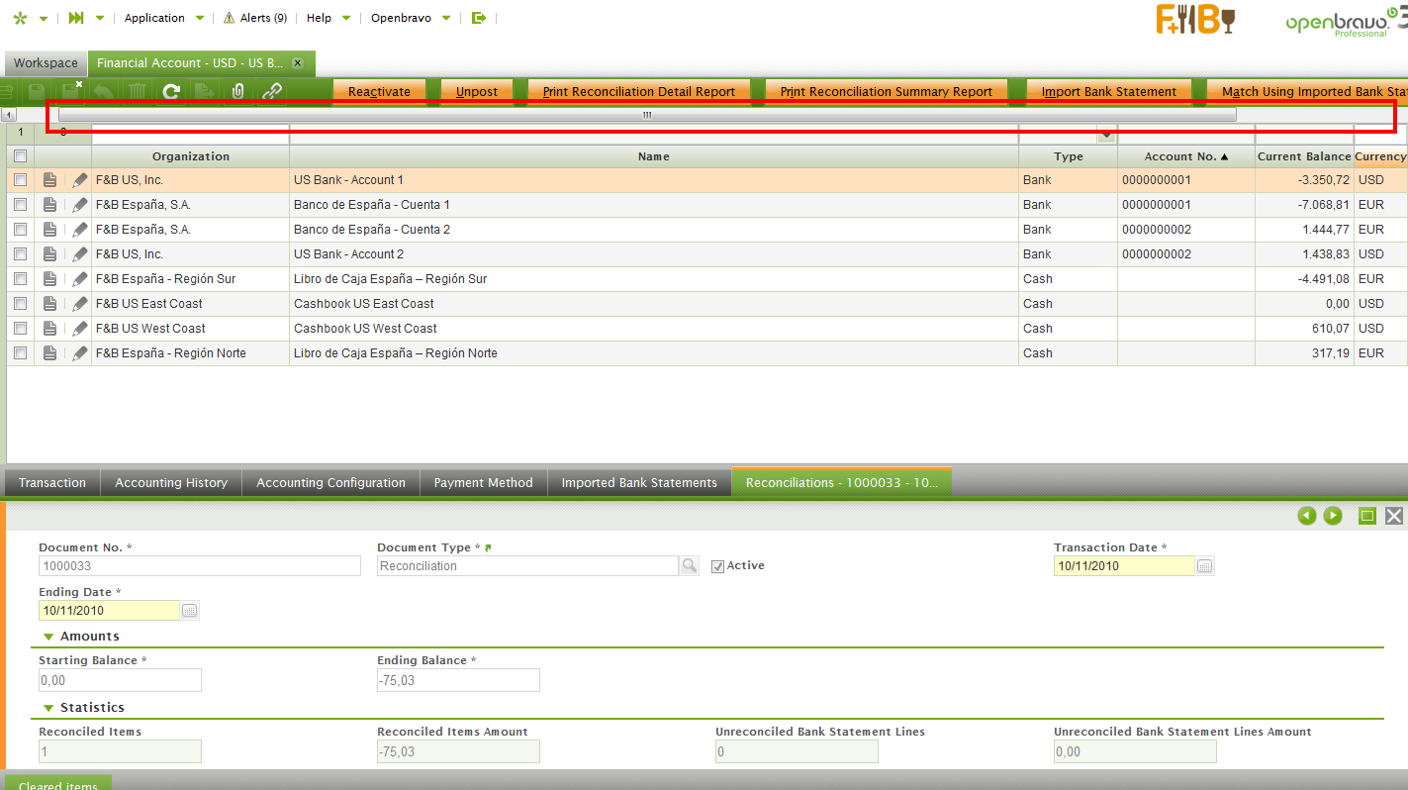Check the Libro de Caja España – Región Sur row
This screenshot has height=790, width=1408.
pyautogui.click(x=20, y=279)
